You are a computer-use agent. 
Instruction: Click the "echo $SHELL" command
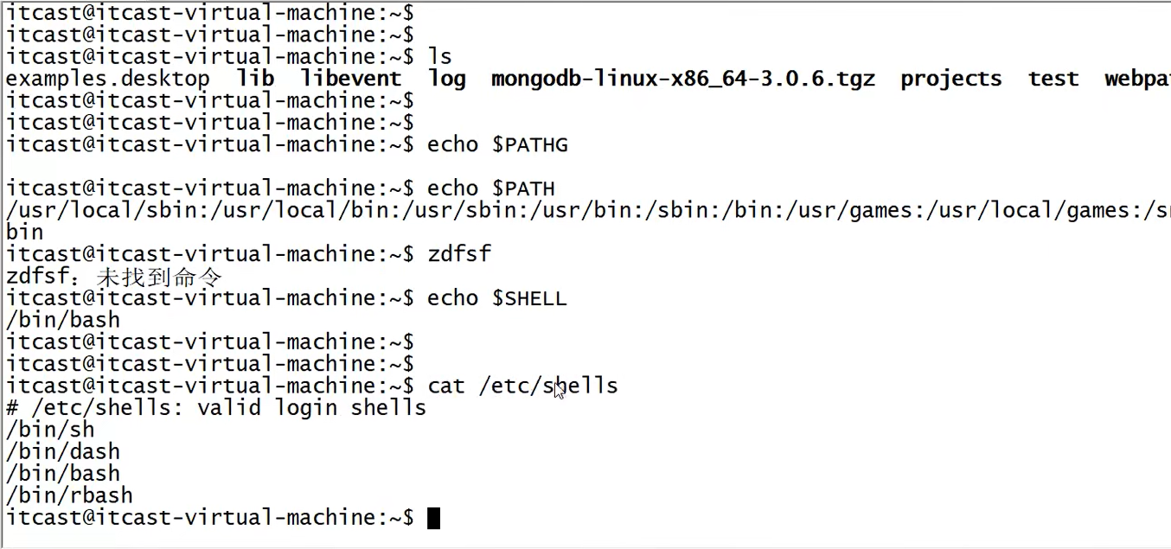[x=497, y=298]
